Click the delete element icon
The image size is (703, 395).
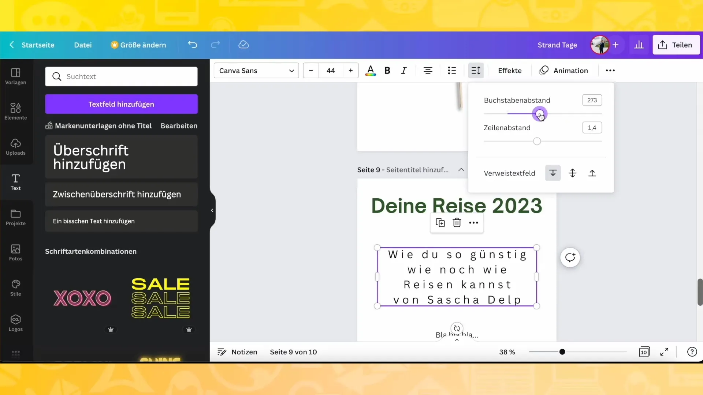[457, 222]
